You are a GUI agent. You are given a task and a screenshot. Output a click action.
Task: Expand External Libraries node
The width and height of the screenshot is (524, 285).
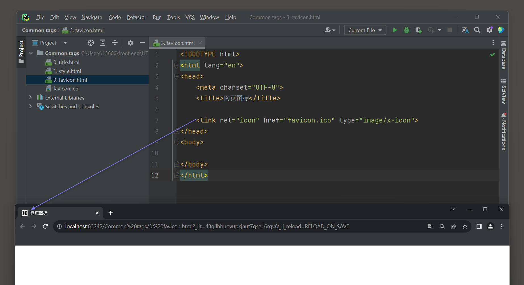pyautogui.click(x=31, y=97)
